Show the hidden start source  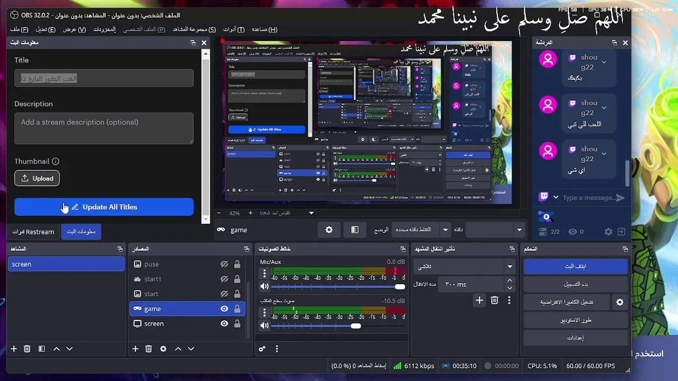point(224,294)
